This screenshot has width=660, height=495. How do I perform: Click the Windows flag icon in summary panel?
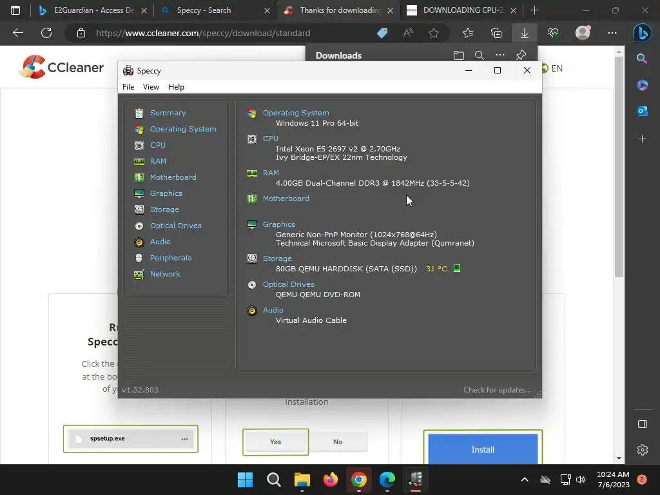[x=252, y=113]
